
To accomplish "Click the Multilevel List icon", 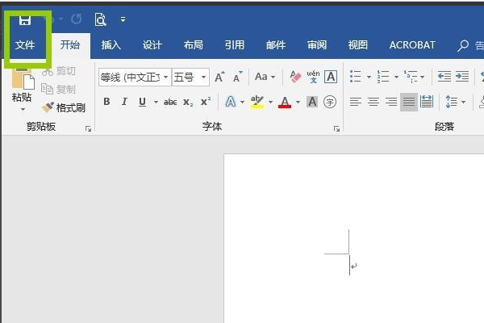I will (x=411, y=77).
